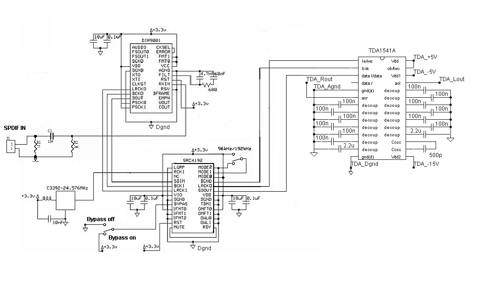Click the TDA1541A chip title
Viewport: 491px width, 293px height.
[382, 50]
